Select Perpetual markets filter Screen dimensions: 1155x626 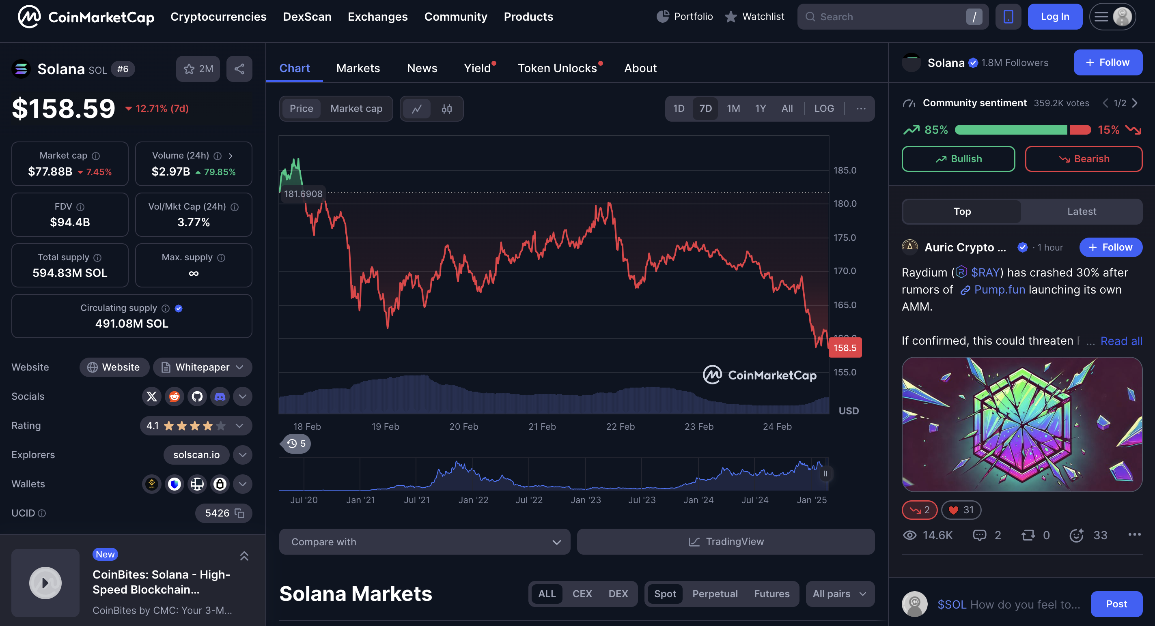point(715,594)
